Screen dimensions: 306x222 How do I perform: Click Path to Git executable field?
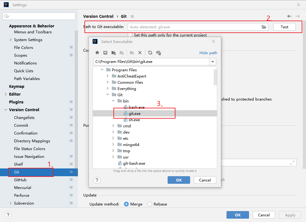[198, 27]
